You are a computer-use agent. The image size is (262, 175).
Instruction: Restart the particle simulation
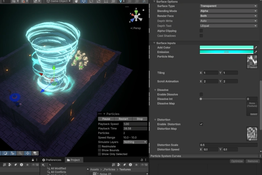(x=123, y=119)
